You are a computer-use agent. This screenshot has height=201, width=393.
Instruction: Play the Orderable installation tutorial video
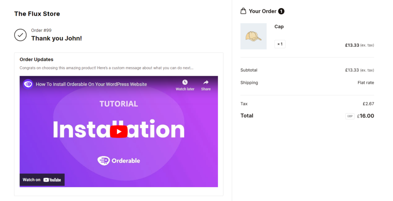(x=119, y=131)
